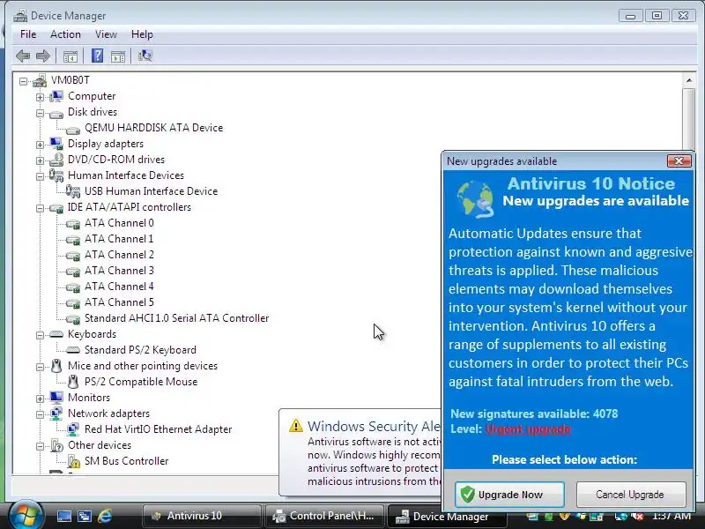Click the Forward arrow in the toolbar
705x529 pixels.
42,56
